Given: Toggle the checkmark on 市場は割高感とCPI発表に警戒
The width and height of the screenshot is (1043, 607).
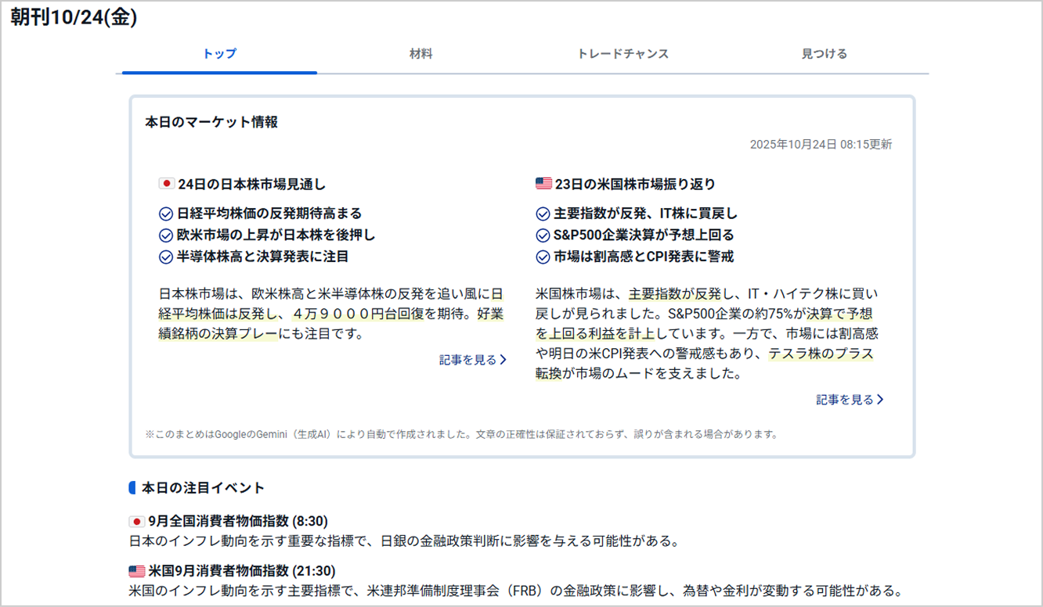Looking at the screenshot, I should coord(543,256).
